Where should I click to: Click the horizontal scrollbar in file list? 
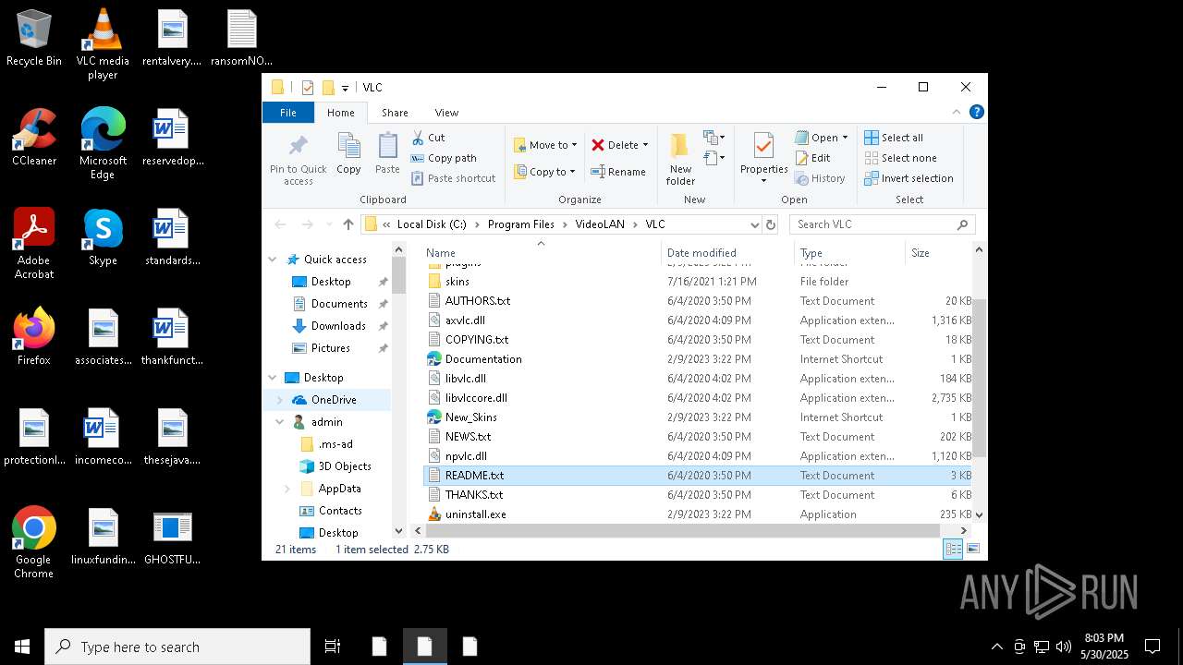tap(682, 531)
